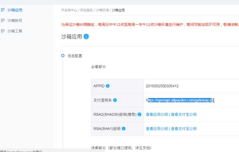Click the highlighted openapi.alipaydev.com gateway URL

click(x=180, y=100)
